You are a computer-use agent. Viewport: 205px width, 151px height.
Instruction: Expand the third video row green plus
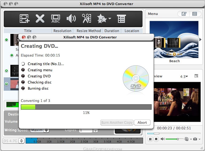click(6, 84)
